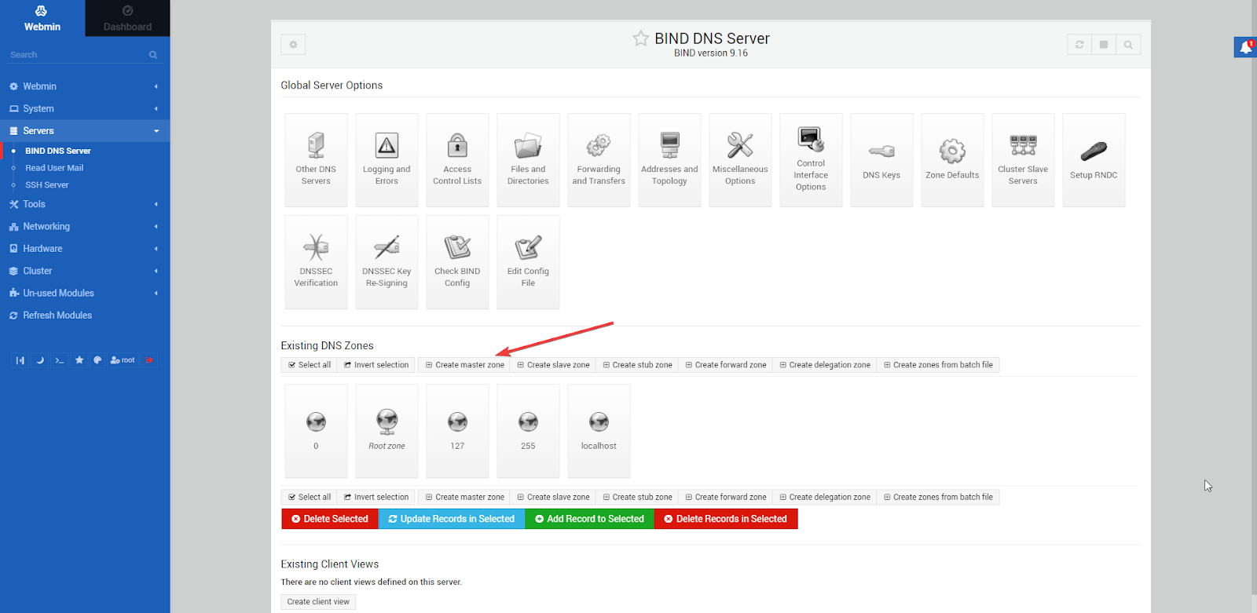Collapse the Servers sidebar category
The image size is (1257, 613).
[x=85, y=131]
